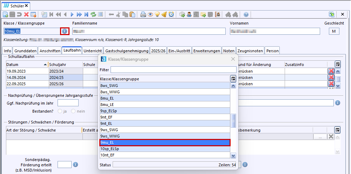The width and height of the screenshot is (351, 174).
Task: Open help via the blue question mark icon
Action: point(246,14)
